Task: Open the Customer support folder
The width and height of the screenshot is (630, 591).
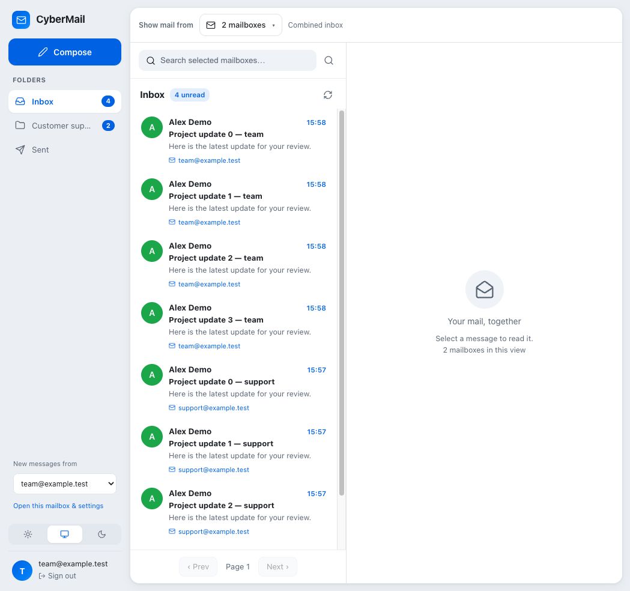Action: [65, 126]
